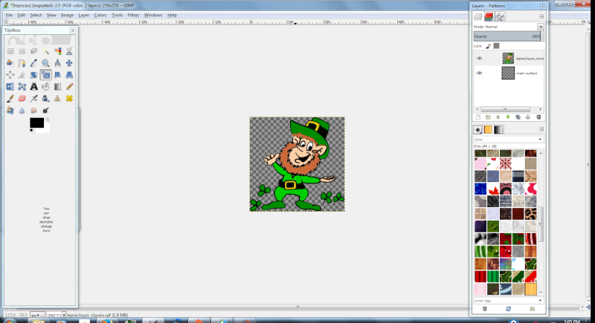595x323 pixels.
Task: Raise the layer with up arrow
Action: (498, 117)
